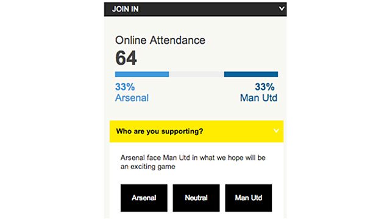Click the 'Who are you supporting?' question text

tap(160, 131)
